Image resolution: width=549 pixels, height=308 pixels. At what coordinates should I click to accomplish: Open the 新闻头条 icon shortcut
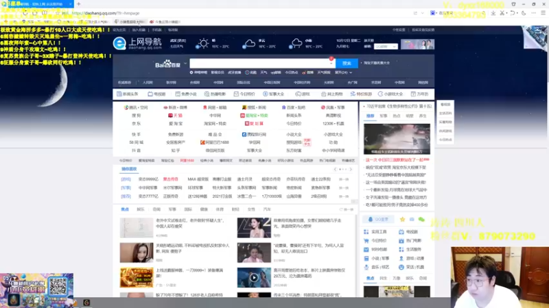tap(128, 94)
